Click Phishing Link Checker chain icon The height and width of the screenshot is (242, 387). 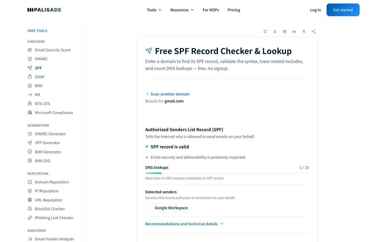pos(30,218)
